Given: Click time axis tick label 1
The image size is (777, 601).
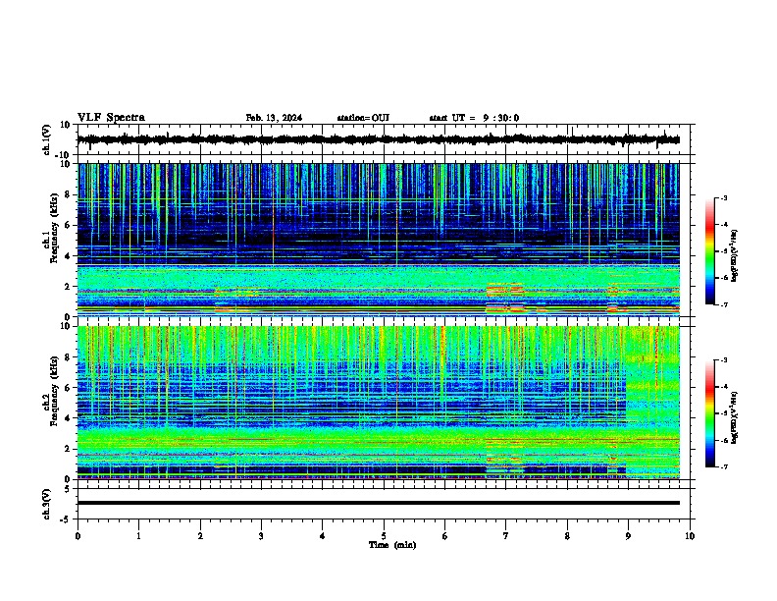Looking at the screenshot, I should pos(138,536).
